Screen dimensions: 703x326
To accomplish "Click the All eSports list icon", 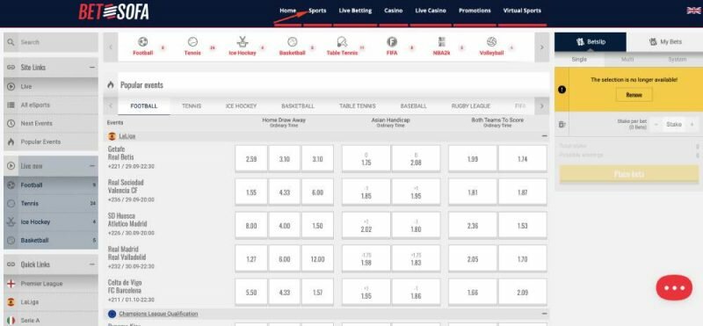I will 11,105.
